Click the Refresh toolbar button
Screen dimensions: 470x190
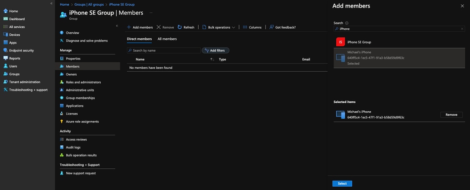pos(186,27)
